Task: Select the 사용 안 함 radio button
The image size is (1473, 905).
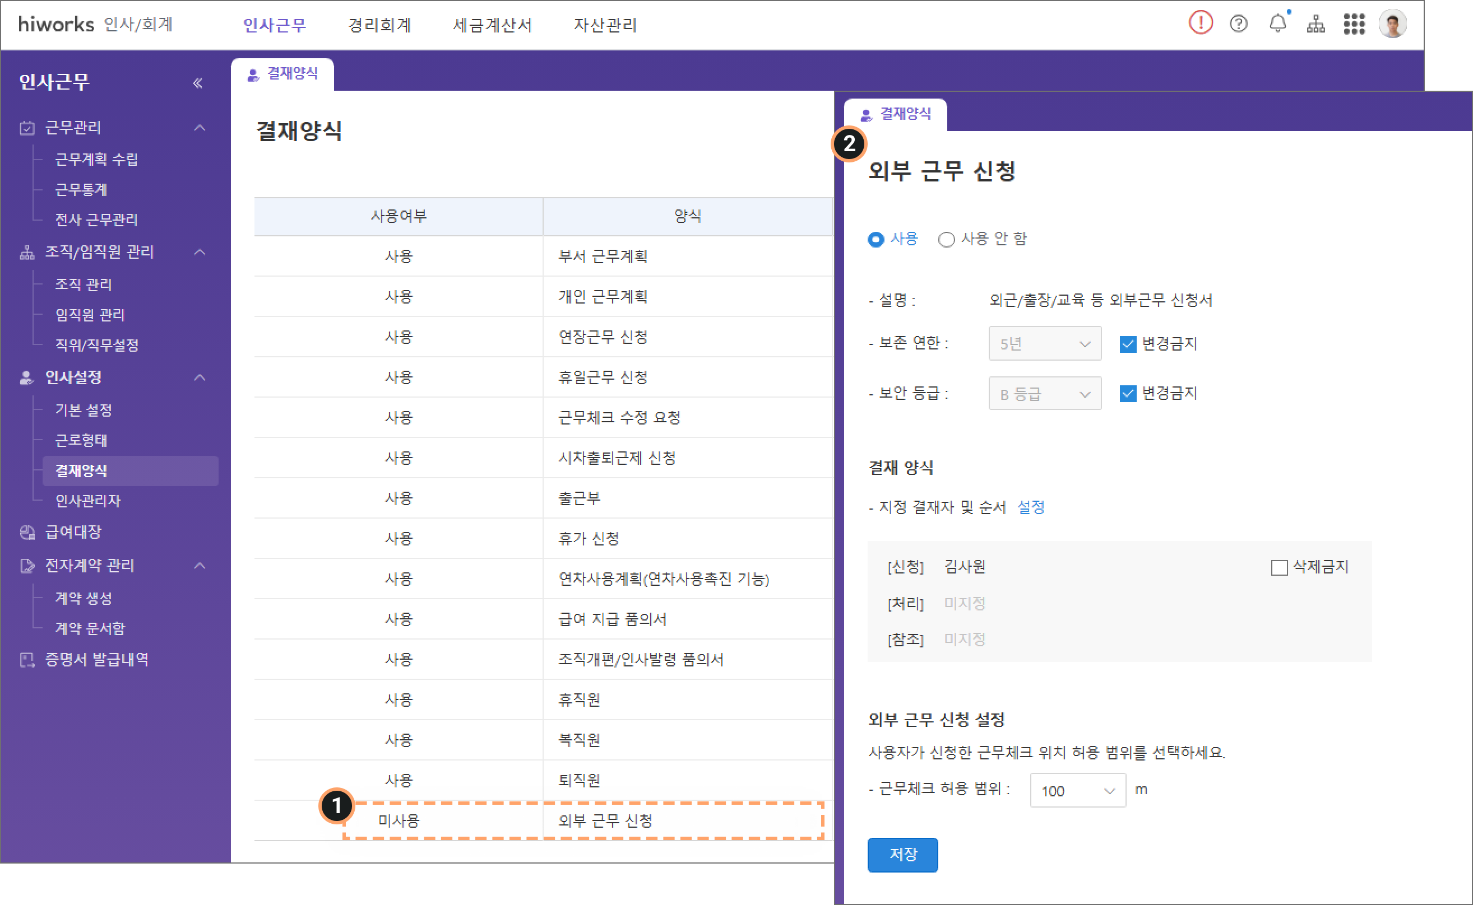Action: pyautogui.click(x=946, y=240)
